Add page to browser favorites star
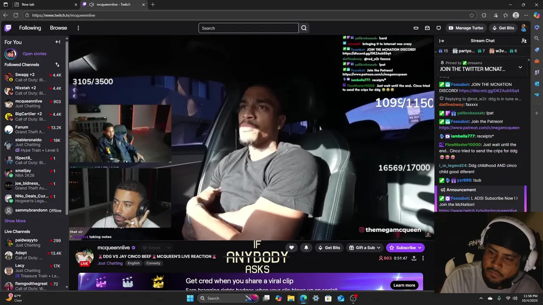The image size is (543, 305). click(472, 15)
